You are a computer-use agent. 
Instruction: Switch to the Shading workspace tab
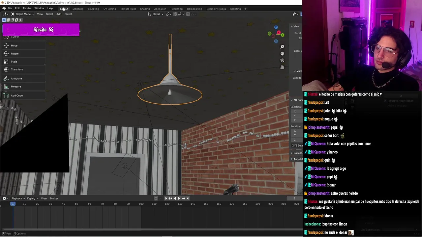tap(145, 9)
